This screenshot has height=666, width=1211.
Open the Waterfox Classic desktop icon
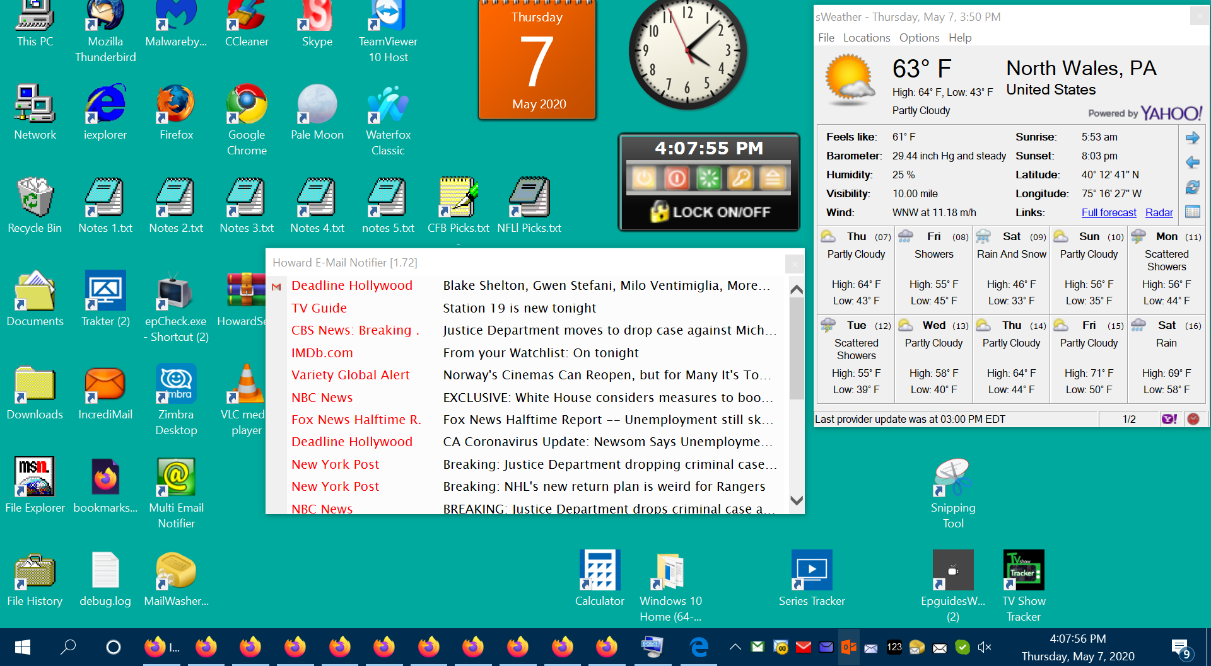click(x=388, y=120)
